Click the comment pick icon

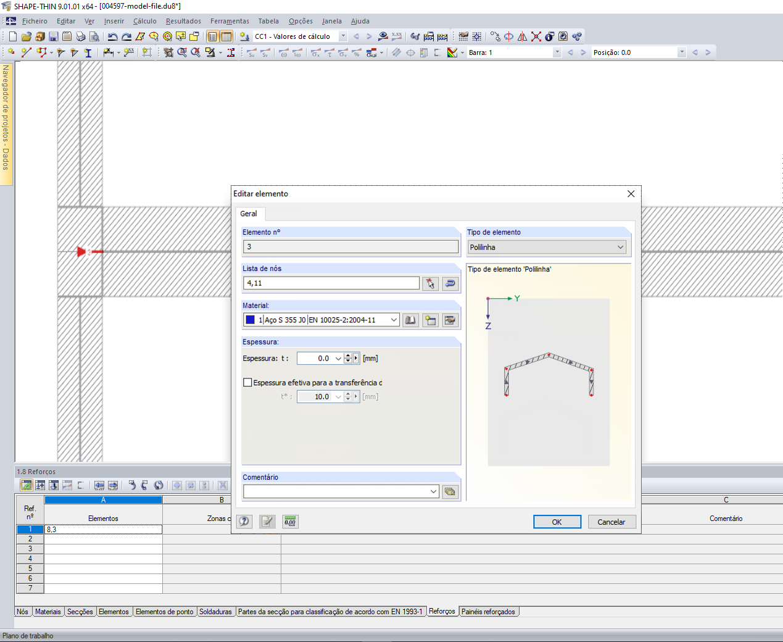pos(450,491)
